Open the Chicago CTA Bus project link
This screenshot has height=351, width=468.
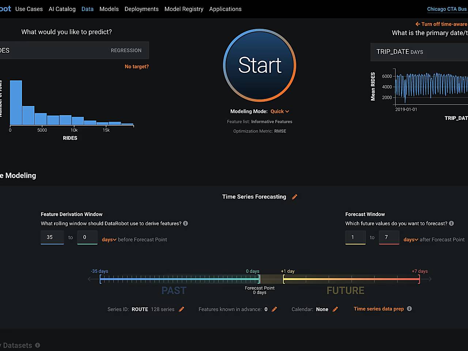click(x=447, y=9)
